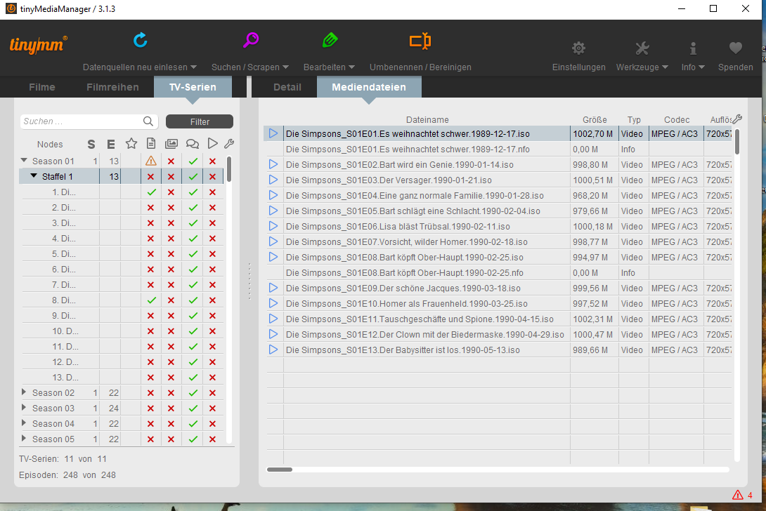The width and height of the screenshot is (766, 511).
Task: Click the magenta search and scrape icon
Action: (251, 40)
